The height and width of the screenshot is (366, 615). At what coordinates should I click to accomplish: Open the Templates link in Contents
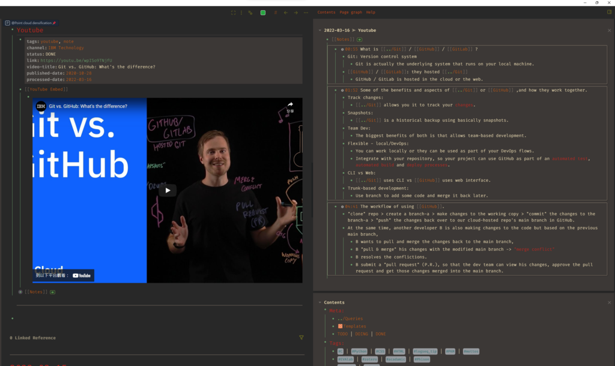(x=354, y=326)
